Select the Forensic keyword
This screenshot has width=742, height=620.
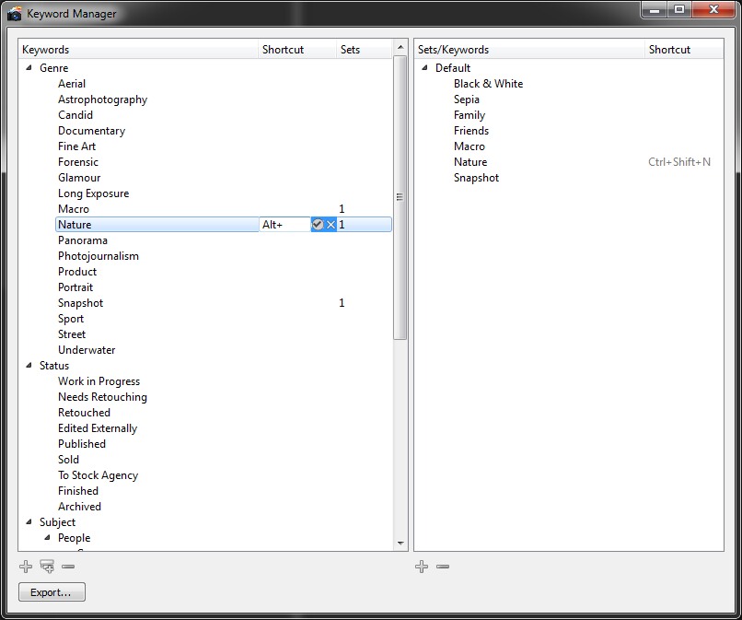tap(78, 162)
